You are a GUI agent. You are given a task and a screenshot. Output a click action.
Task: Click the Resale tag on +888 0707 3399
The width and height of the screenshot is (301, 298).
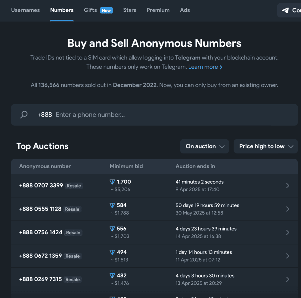pos(74,186)
